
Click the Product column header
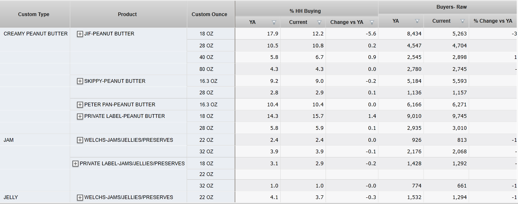click(127, 14)
